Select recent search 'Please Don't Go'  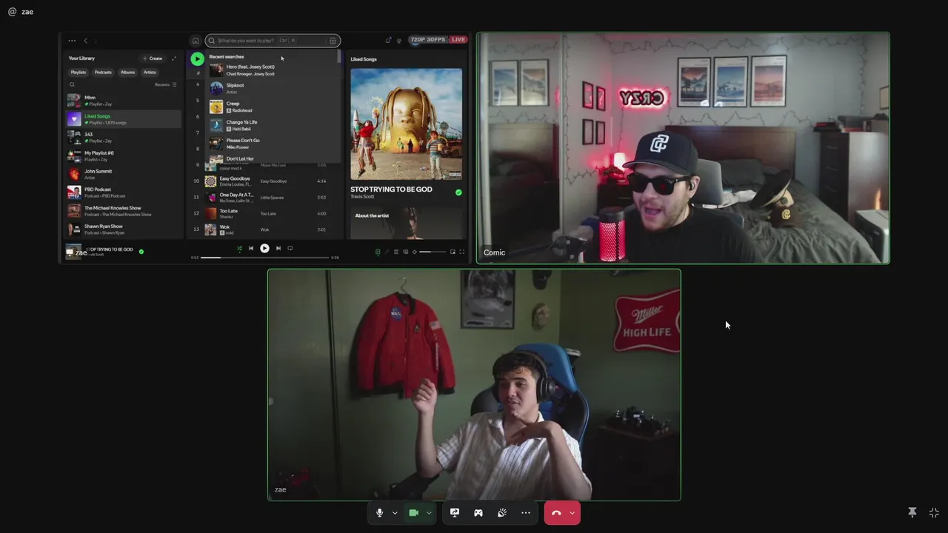coord(272,144)
